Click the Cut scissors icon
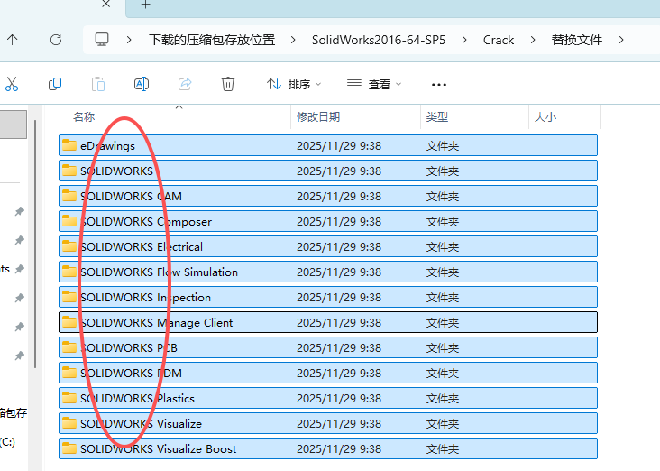 tap(12, 84)
